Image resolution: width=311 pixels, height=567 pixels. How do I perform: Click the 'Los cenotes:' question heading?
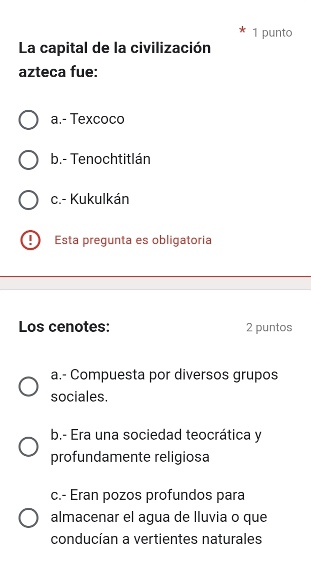pos(64,326)
